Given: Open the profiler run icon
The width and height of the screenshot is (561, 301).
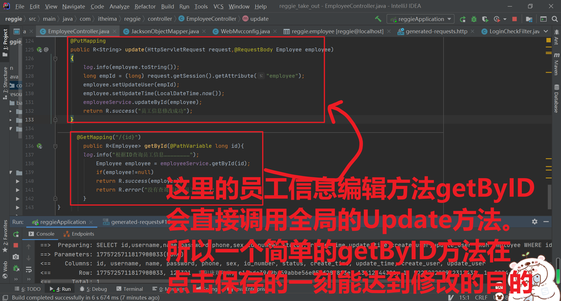Looking at the screenshot, I should pyautogui.click(x=497, y=19).
